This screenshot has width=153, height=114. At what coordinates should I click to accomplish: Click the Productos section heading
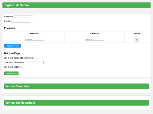click(x=10, y=28)
